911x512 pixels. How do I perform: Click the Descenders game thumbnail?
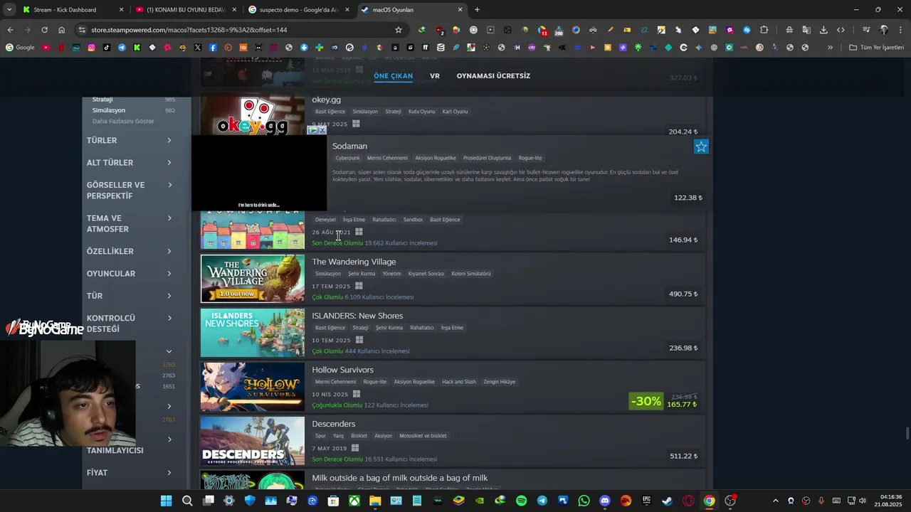pos(253,441)
